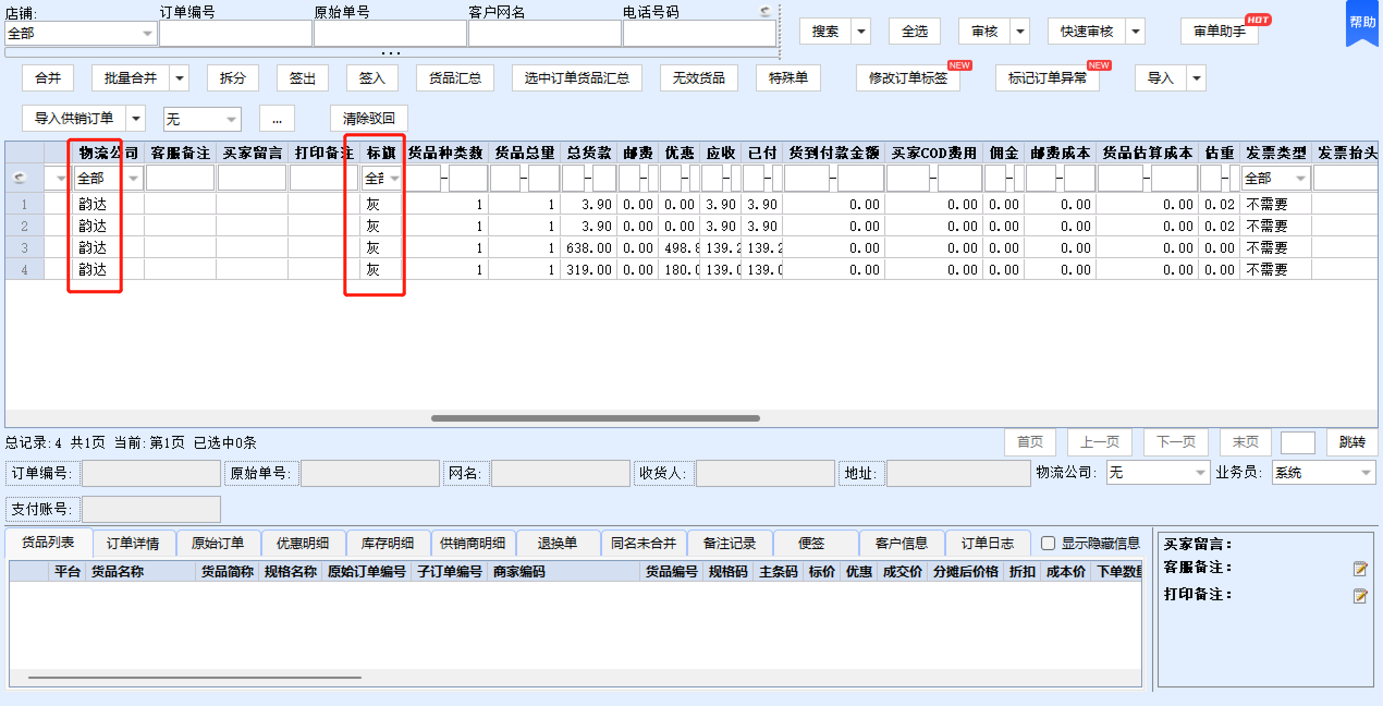Open the 导入 button's dropdown arrow

pyautogui.click(x=1196, y=78)
